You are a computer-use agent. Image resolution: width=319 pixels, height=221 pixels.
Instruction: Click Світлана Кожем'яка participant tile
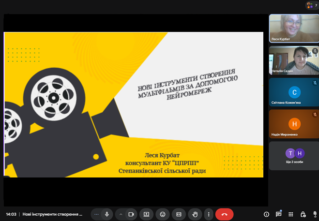[x=294, y=92]
